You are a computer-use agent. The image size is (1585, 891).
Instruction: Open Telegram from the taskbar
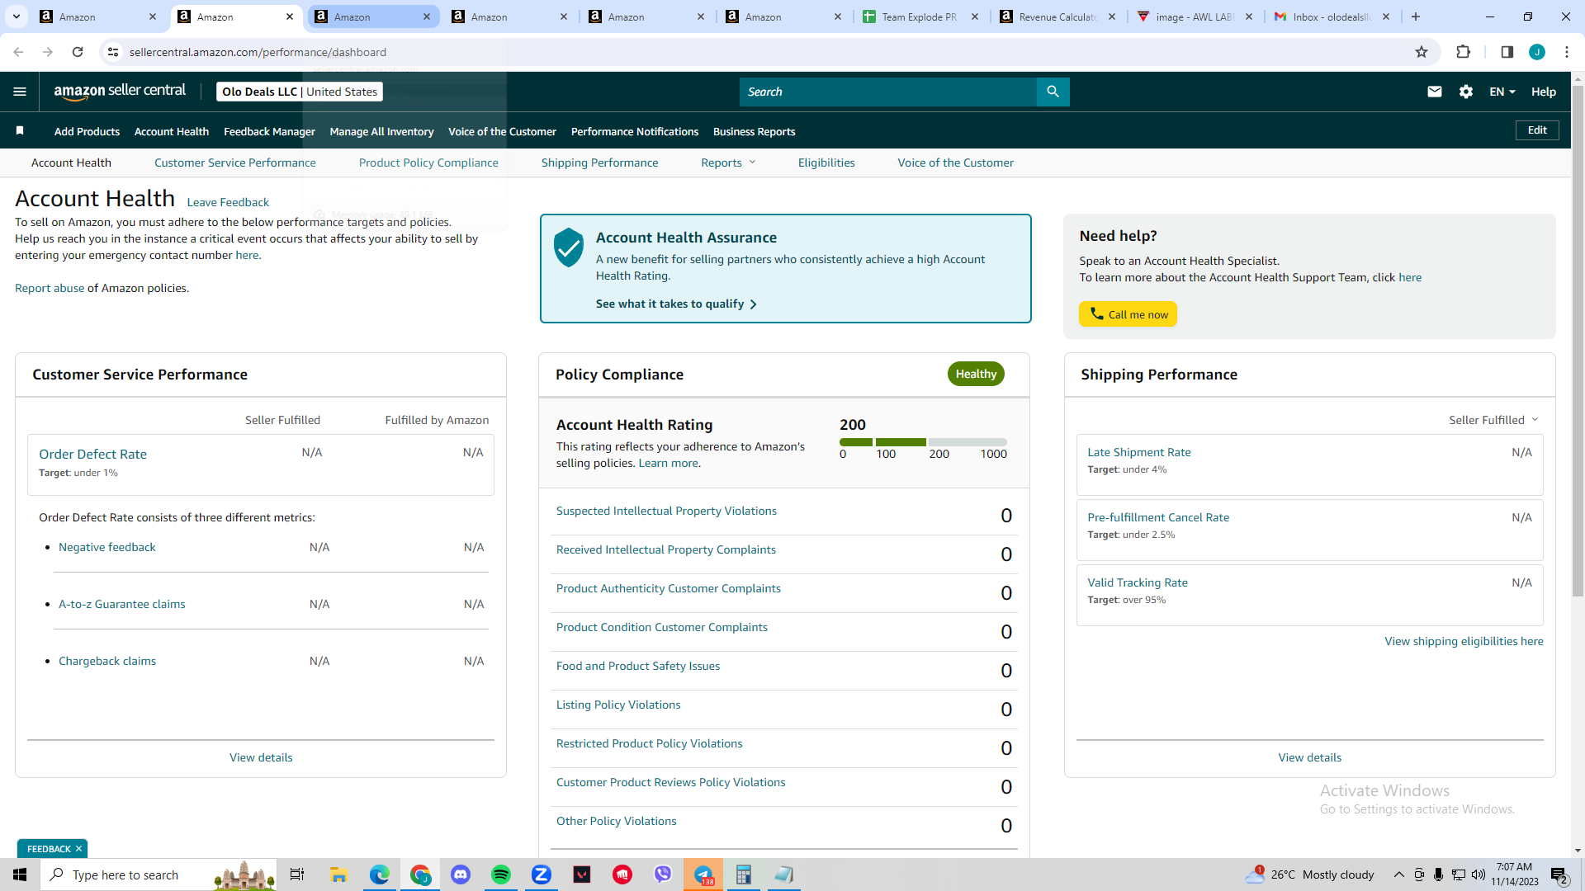[x=703, y=874]
